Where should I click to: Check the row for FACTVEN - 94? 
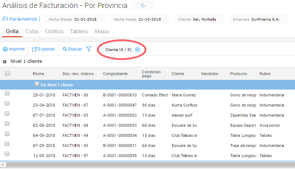point(7,134)
